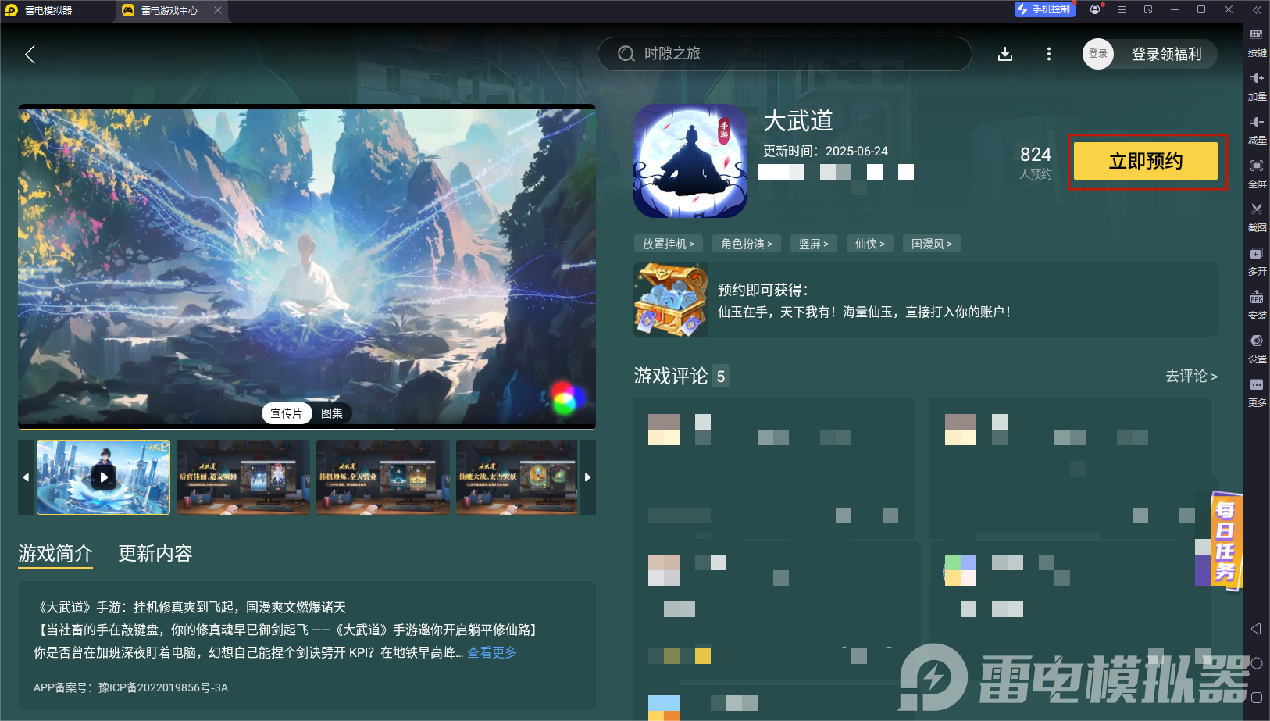Play the video on the first thumbnail
The width and height of the screenshot is (1270, 721).
(103, 477)
